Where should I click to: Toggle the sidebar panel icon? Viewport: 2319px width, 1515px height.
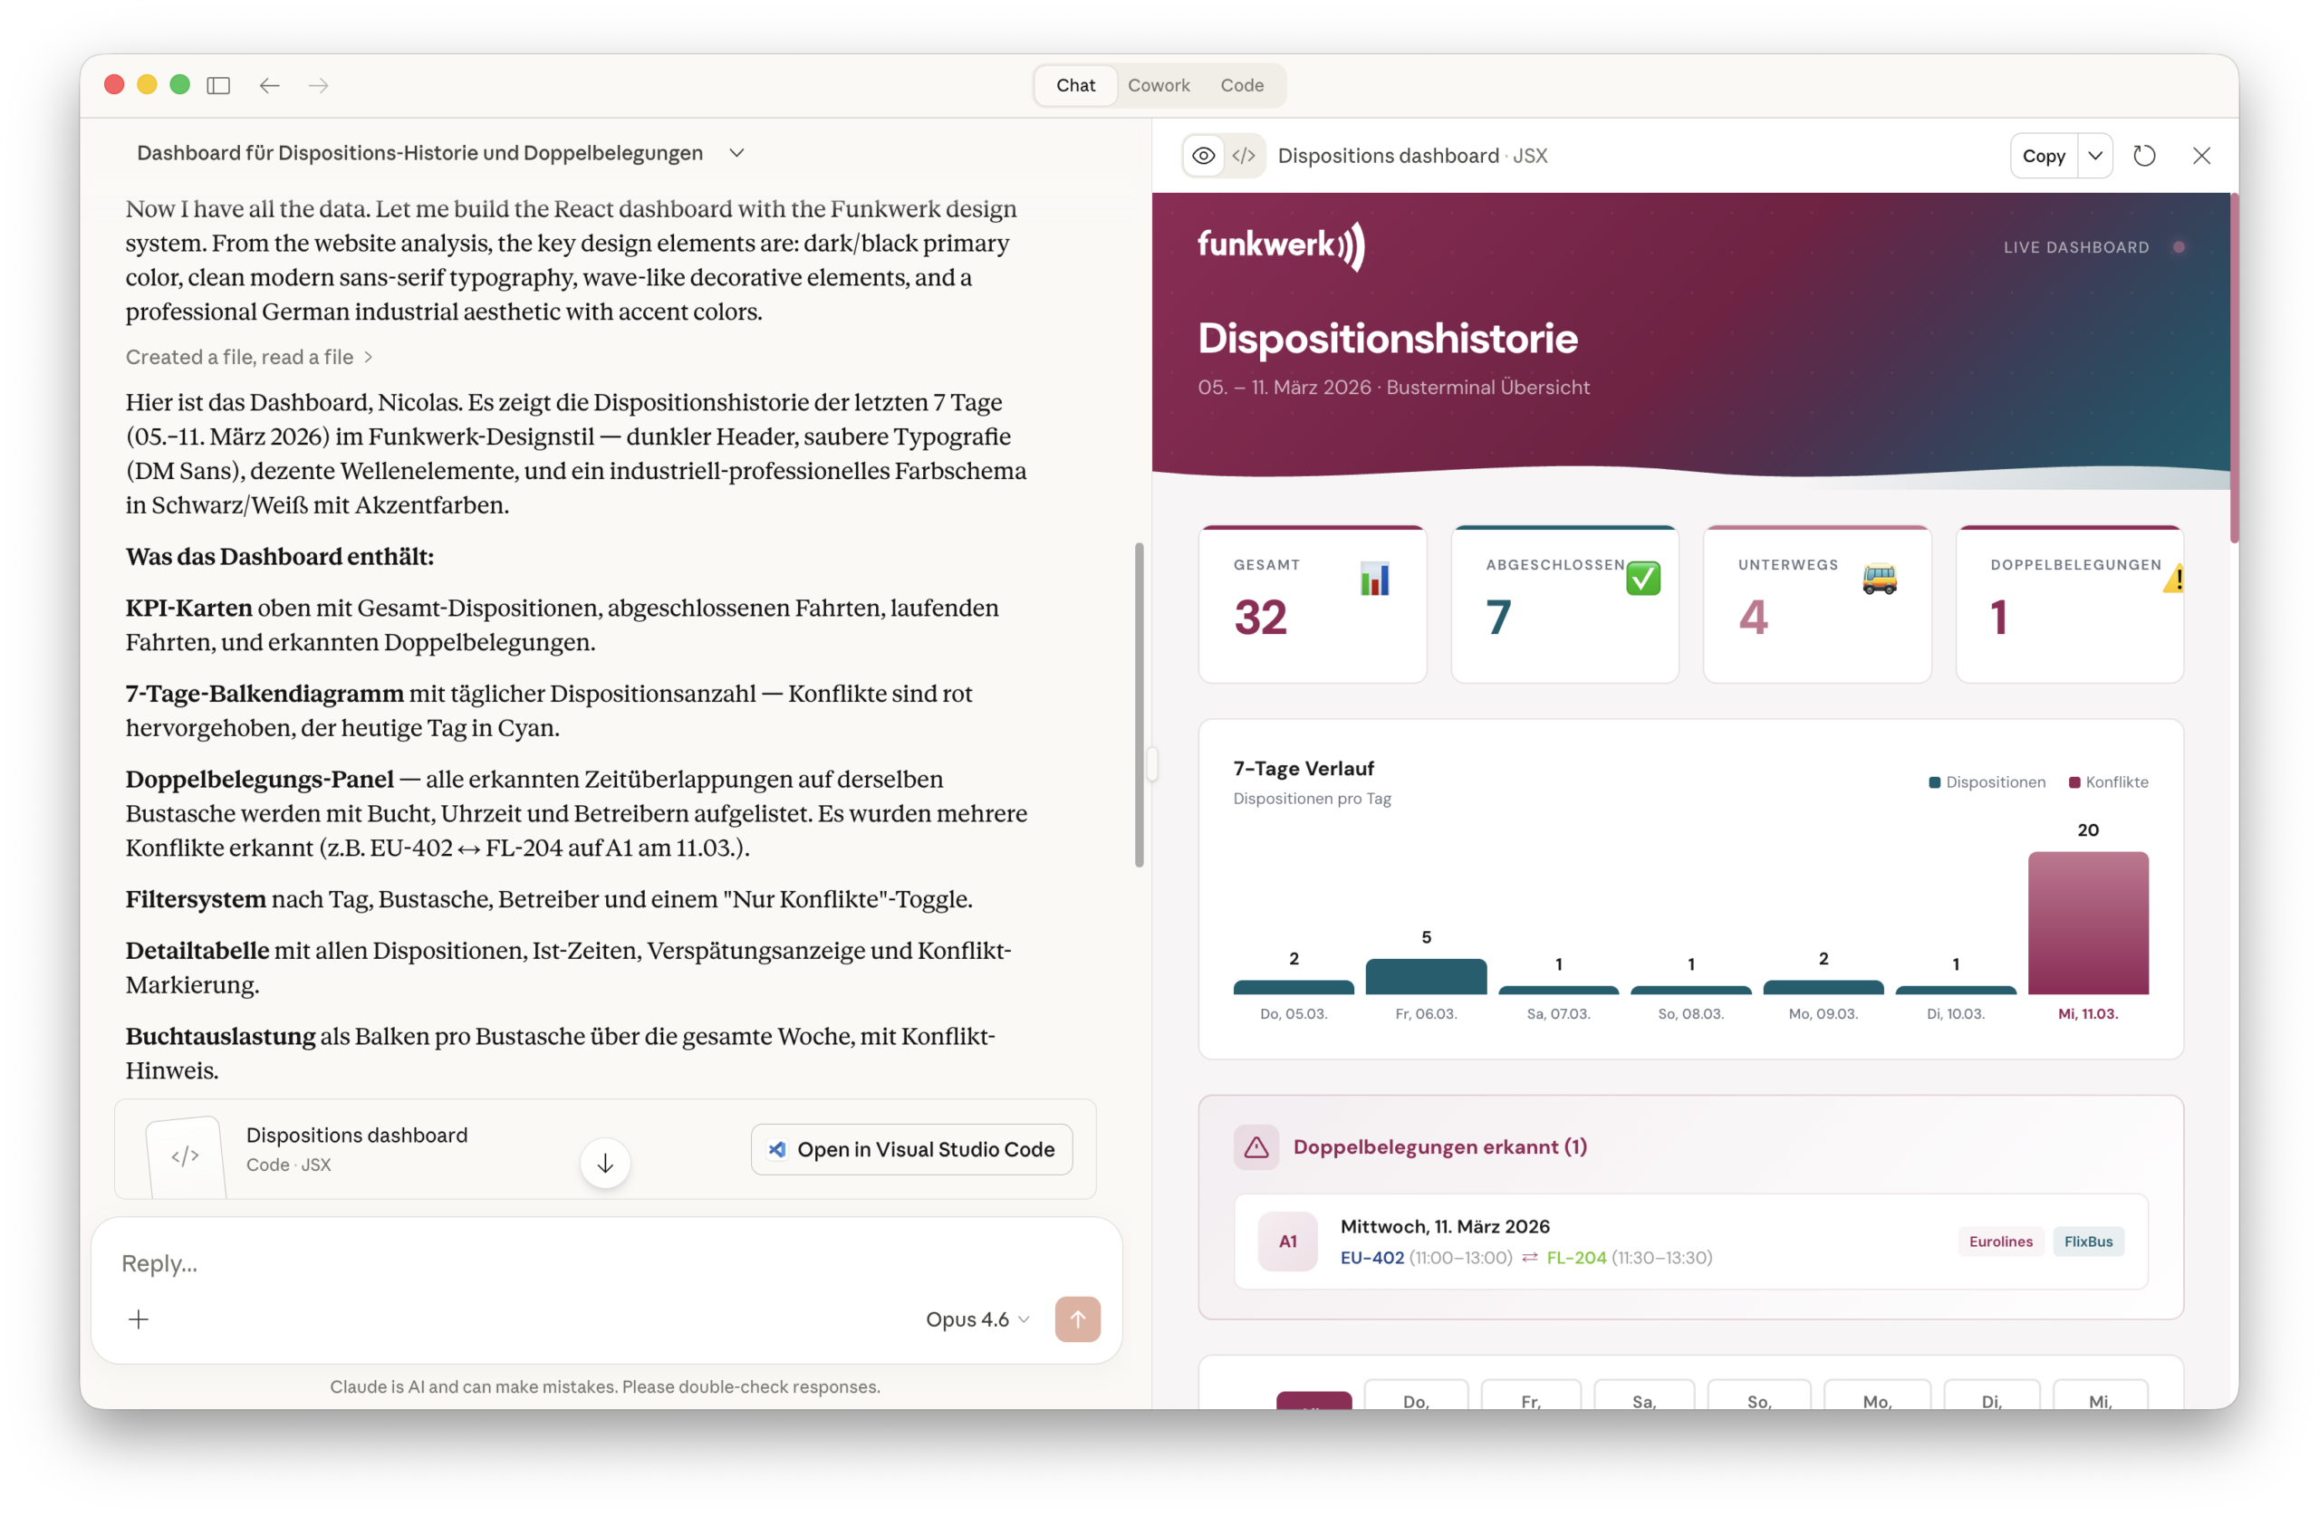[x=218, y=86]
